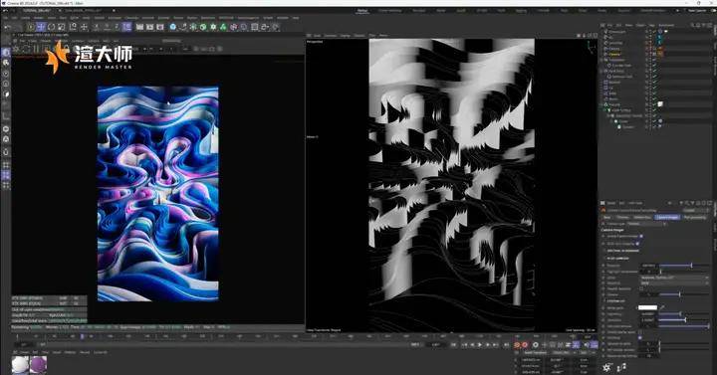717x375 pixels.
Task: Click the red Record Active Objects button
Action: [516, 345]
